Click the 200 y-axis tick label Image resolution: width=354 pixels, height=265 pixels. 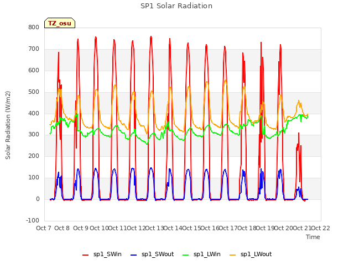click(34, 156)
